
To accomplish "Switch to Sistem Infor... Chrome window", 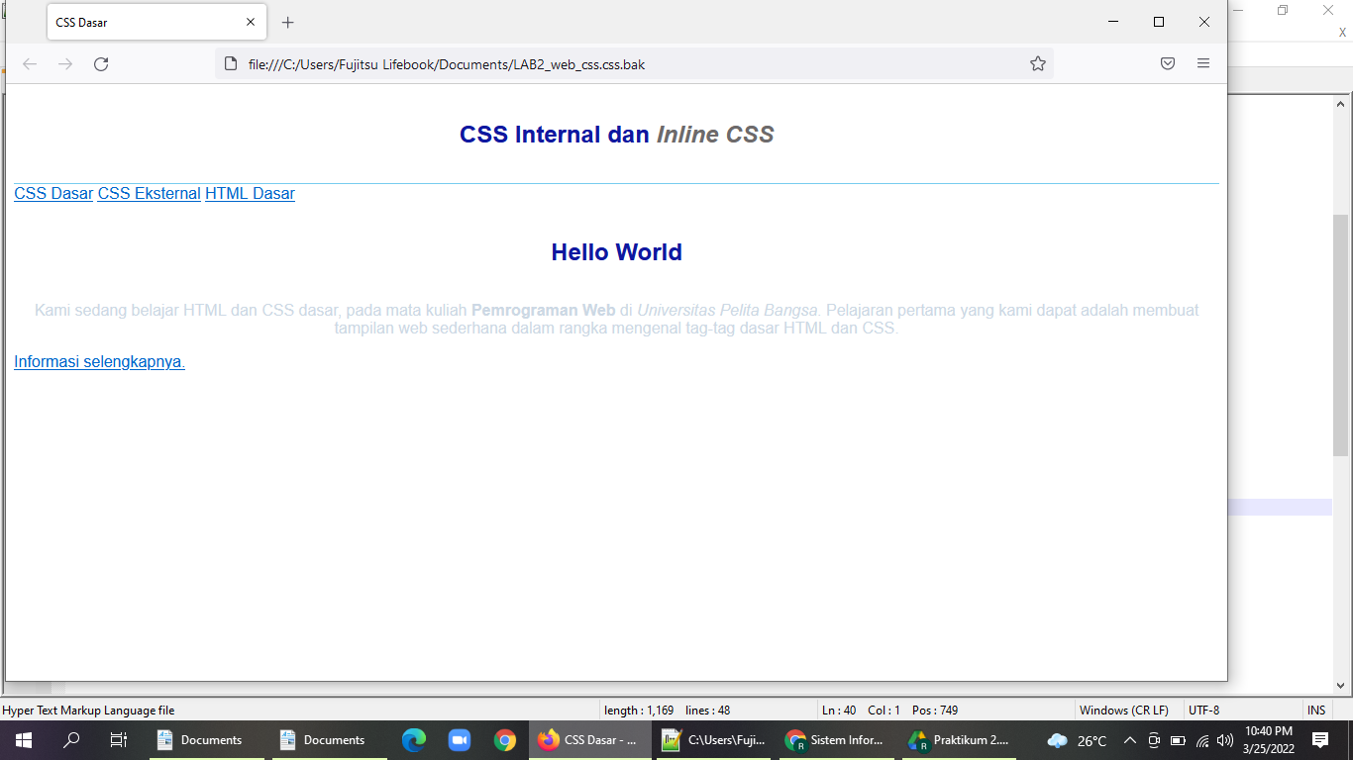I will 835,740.
